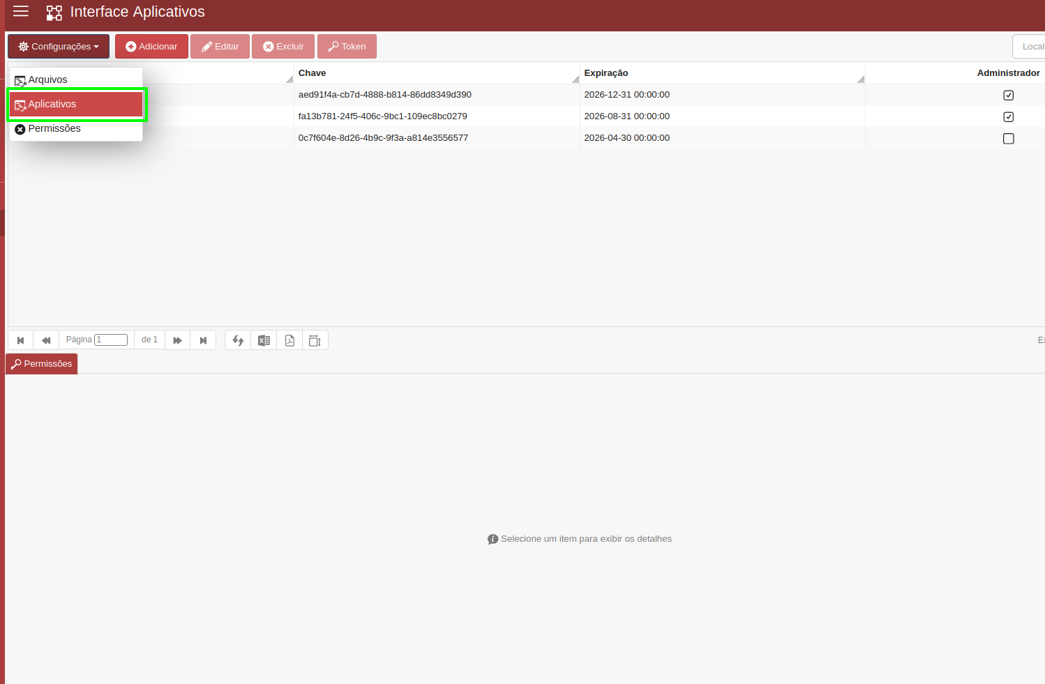
Task: Click the Excluir button
Action: 283,47
